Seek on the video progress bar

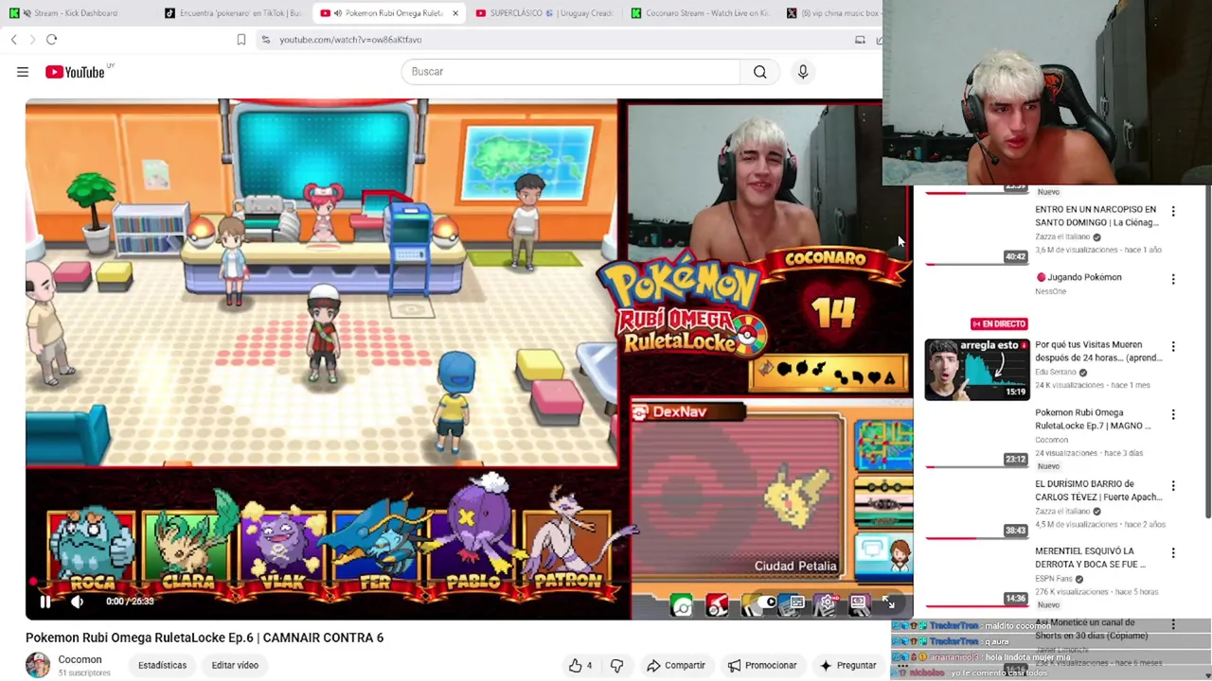(469, 583)
